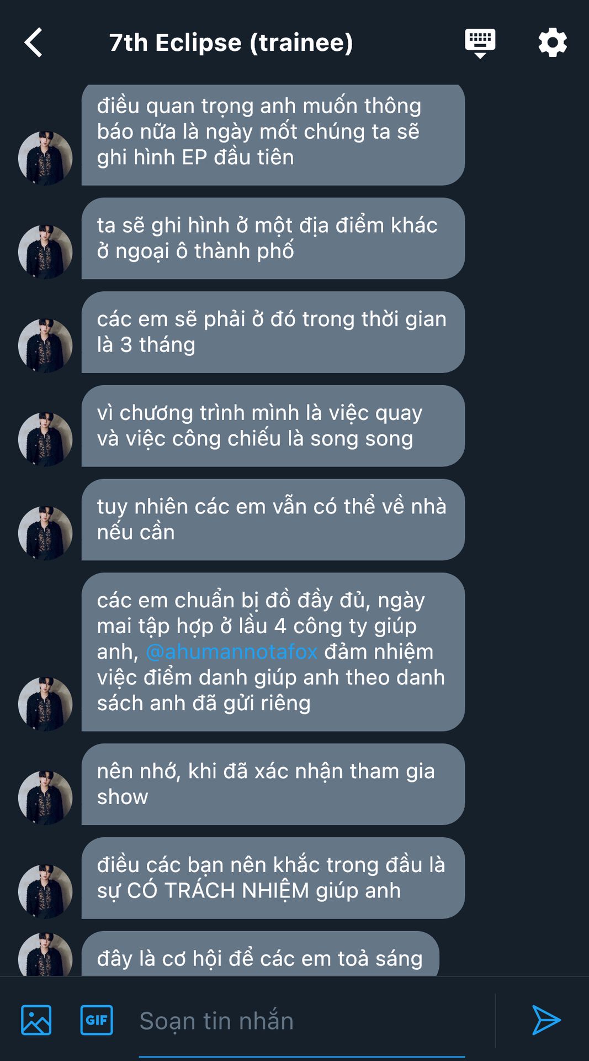
Task: Open avatar beside 3 tháng message
Action: click(x=45, y=345)
